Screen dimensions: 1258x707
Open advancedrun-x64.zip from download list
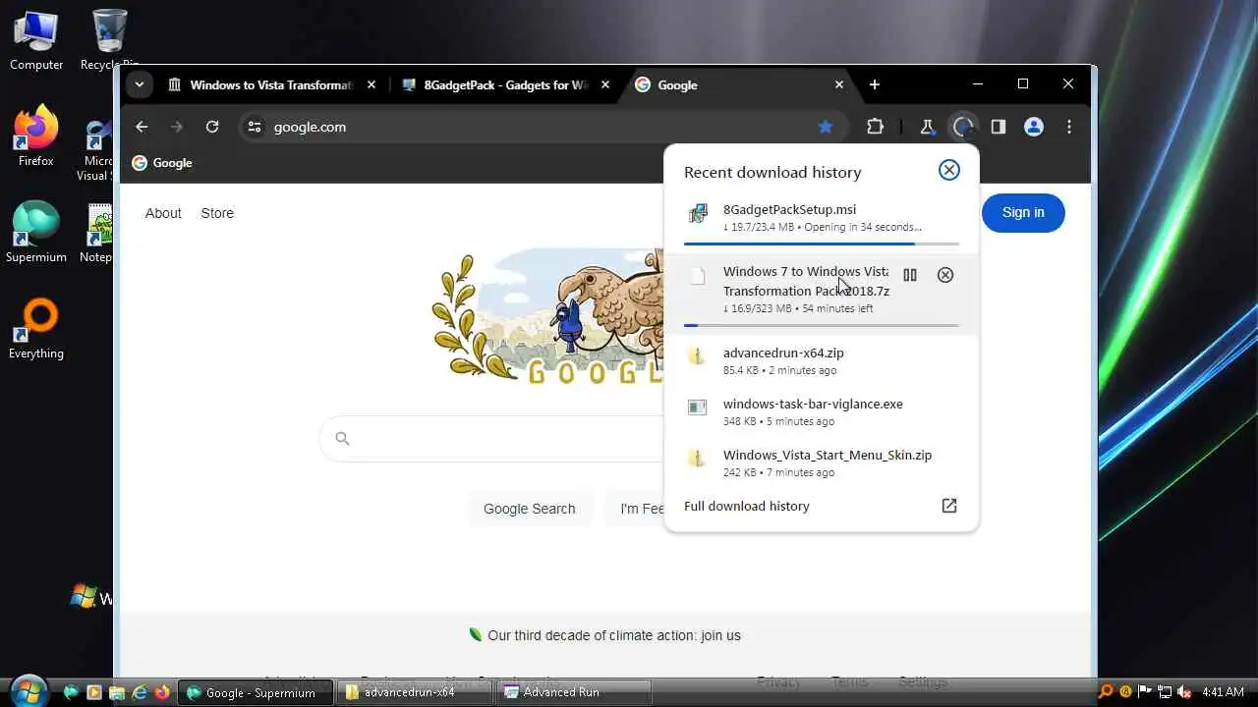822,361
